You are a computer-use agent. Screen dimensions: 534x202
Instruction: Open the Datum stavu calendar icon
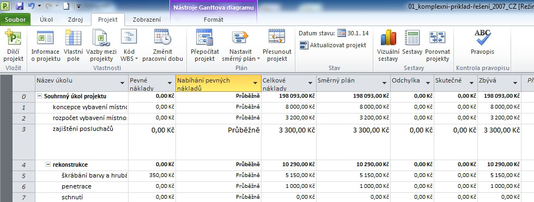(x=342, y=33)
